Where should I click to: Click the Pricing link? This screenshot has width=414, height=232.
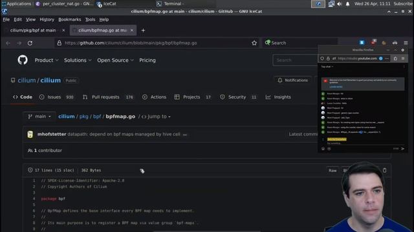point(147,60)
